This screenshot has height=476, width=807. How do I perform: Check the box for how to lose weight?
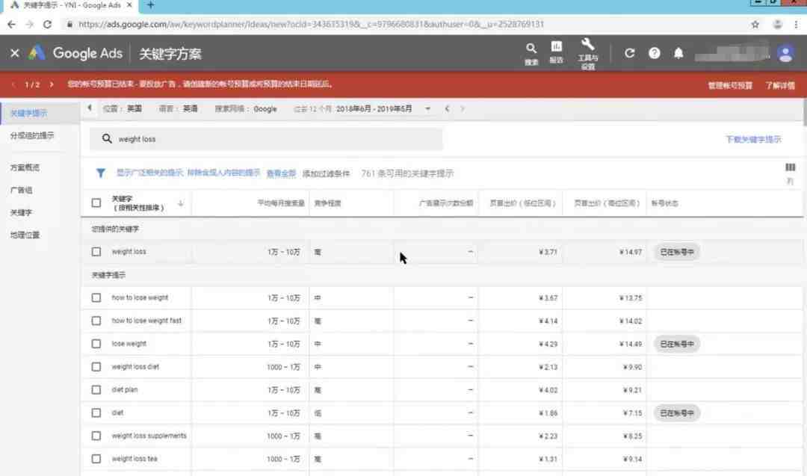(x=96, y=297)
